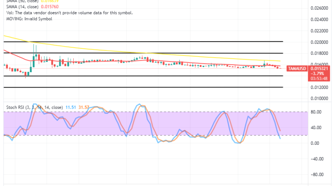Select the Stoch RSI orange value 31.57
Screen dimensions: 335x186
[84, 107]
